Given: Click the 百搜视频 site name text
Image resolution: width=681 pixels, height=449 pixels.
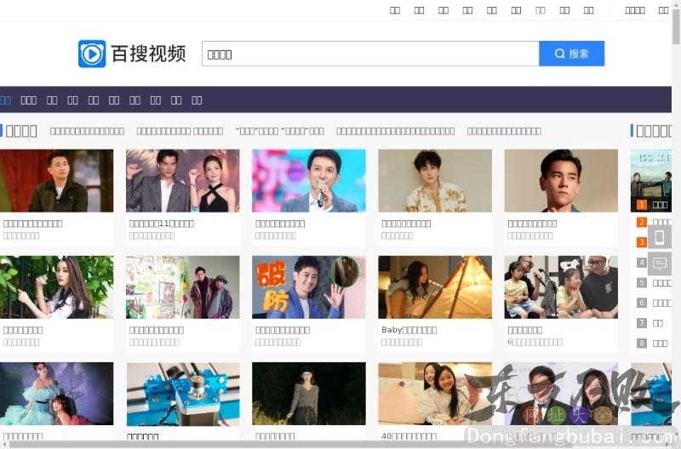Looking at the screenshot, I should pyautogui.click(x=149, y=54).
